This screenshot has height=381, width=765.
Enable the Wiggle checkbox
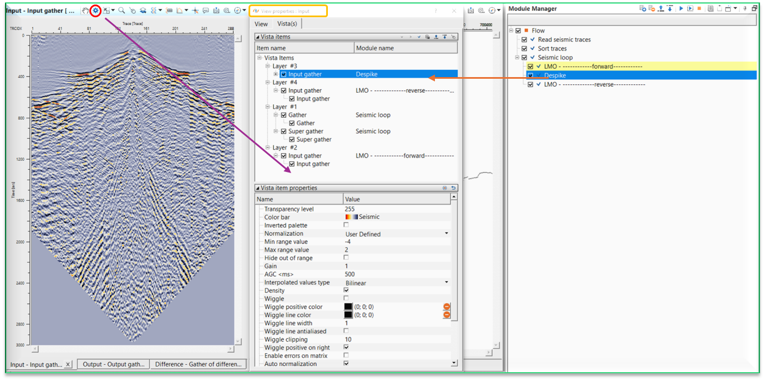click(x=346, y=298)
